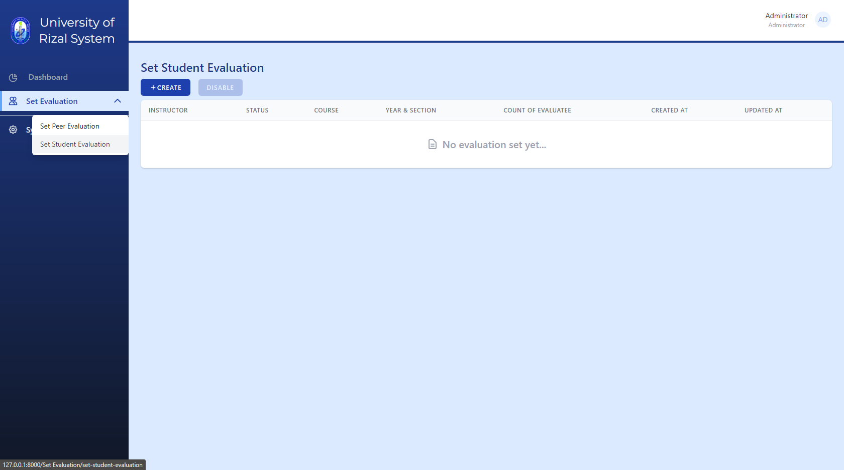Click the UPDATED AT column header

point(763,110)
